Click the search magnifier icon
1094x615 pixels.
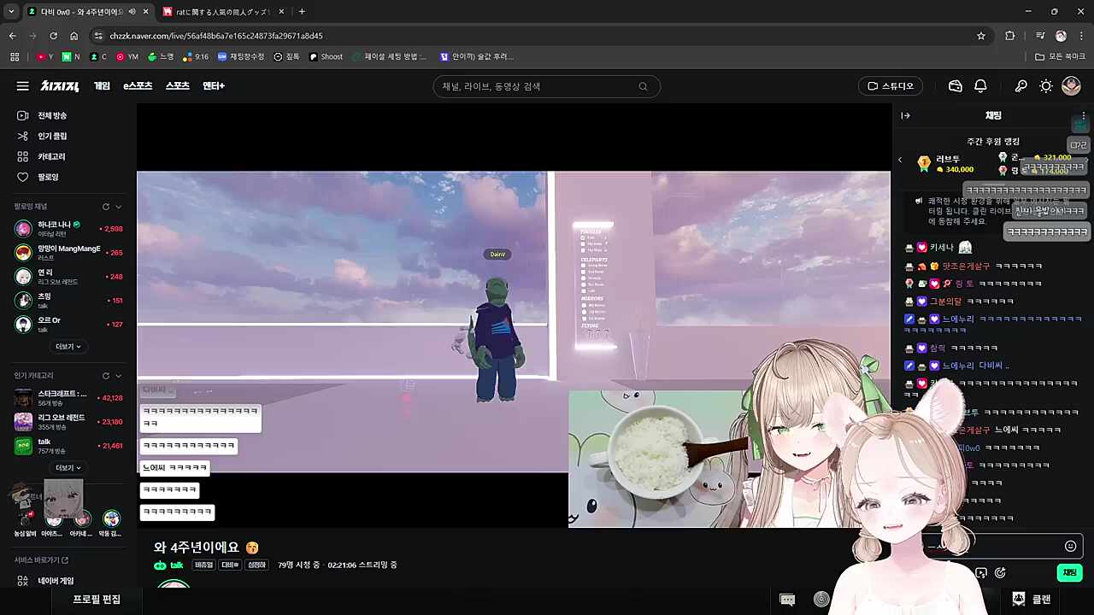click(x=643, y=86)
